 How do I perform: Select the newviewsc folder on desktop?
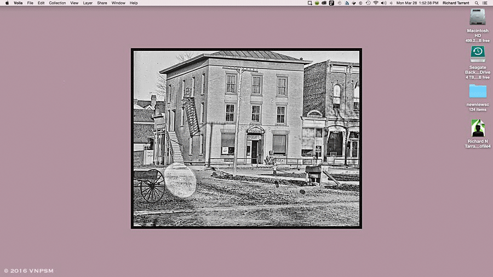point(477,91)
